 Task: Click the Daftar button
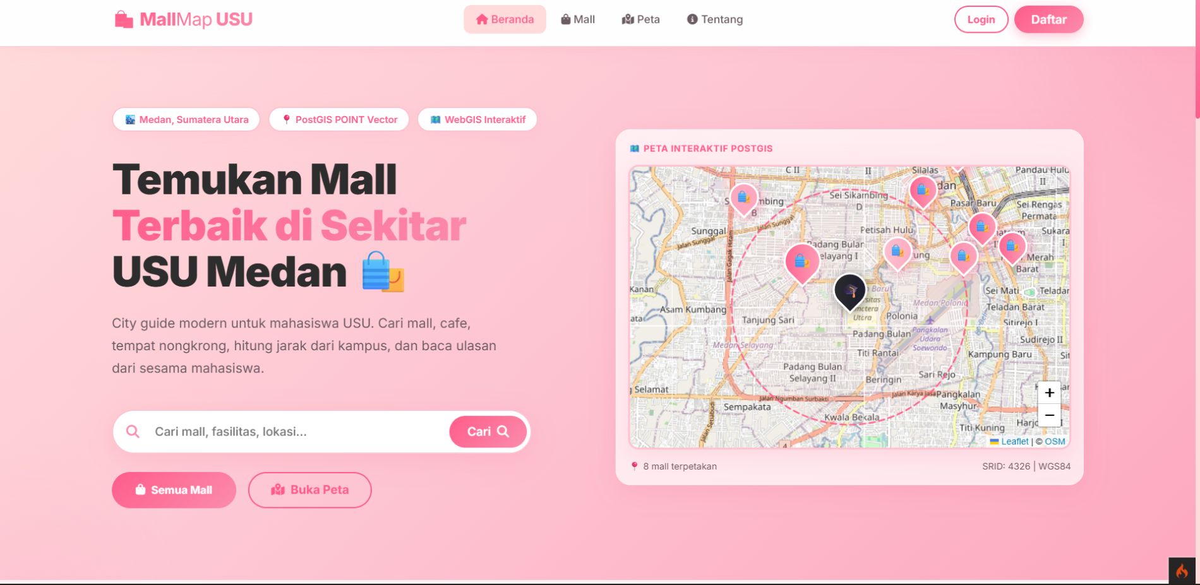1048,20
